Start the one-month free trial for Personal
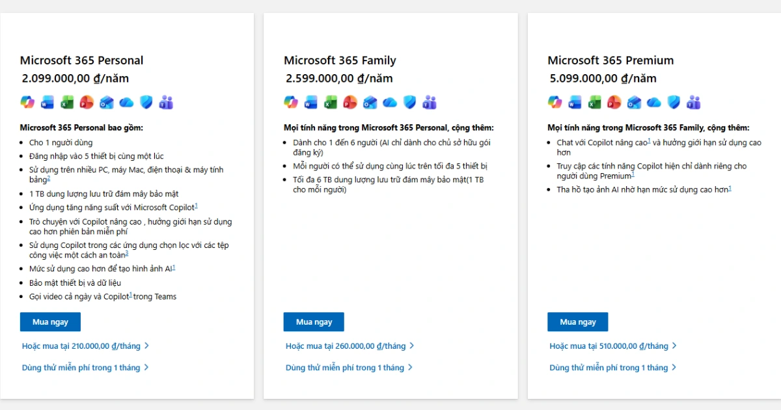 coord(85,368)
